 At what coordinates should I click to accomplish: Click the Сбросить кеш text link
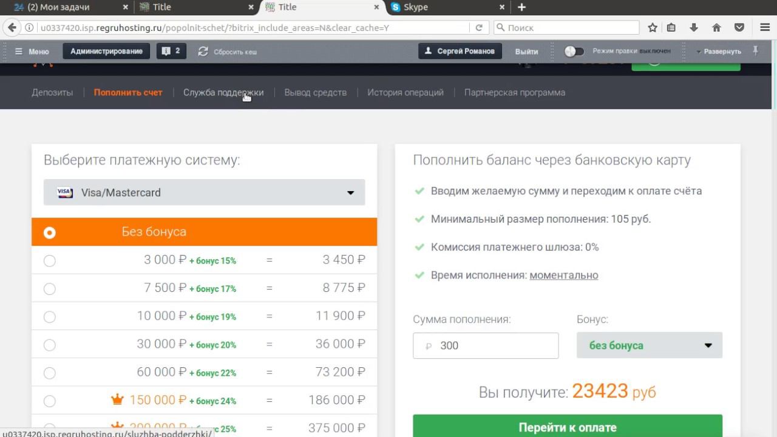[x=236, y=52]
